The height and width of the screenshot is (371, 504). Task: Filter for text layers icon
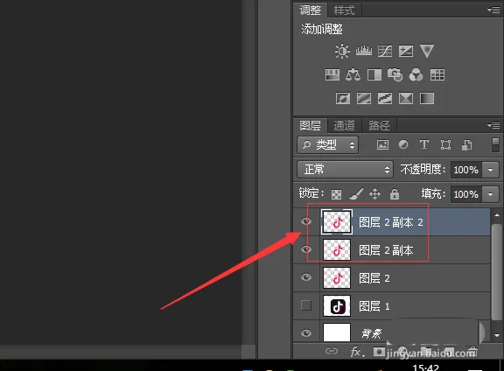[424, 144]
